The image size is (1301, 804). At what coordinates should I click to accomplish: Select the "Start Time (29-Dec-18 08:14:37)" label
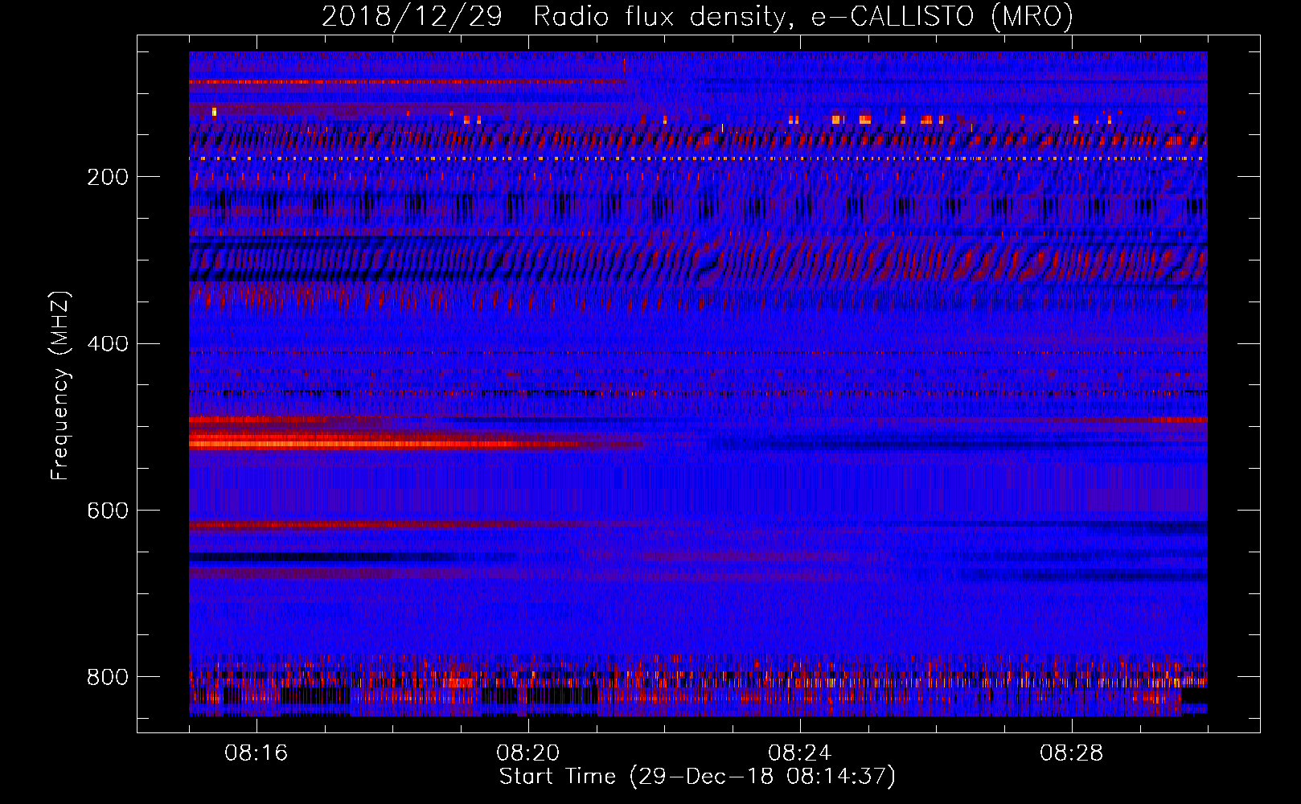click(x=697, y=777)
